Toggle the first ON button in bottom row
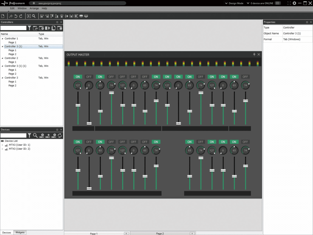 [x=78, y=142]
